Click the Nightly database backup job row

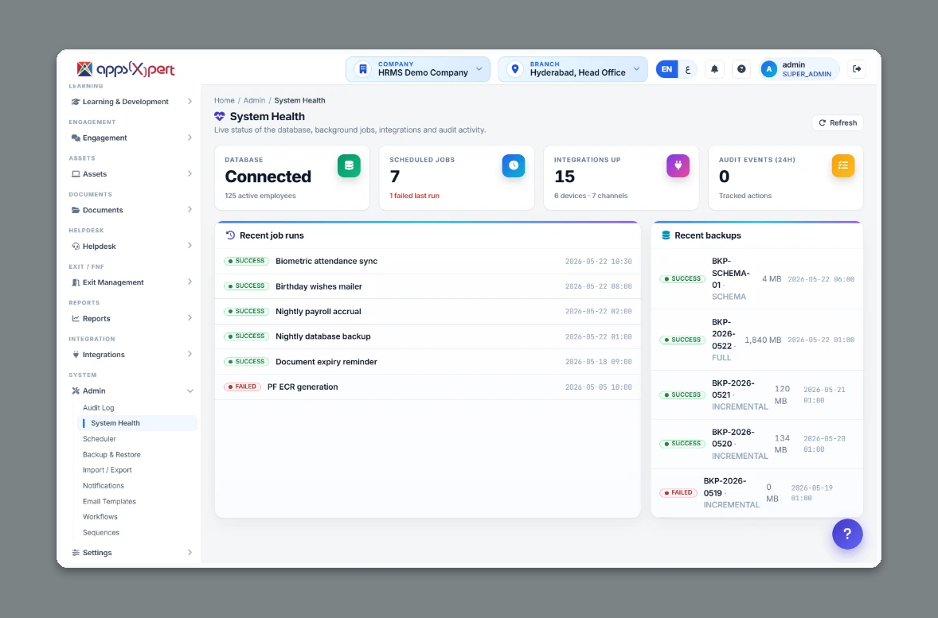pyautogui.click(x=428, y=336)
